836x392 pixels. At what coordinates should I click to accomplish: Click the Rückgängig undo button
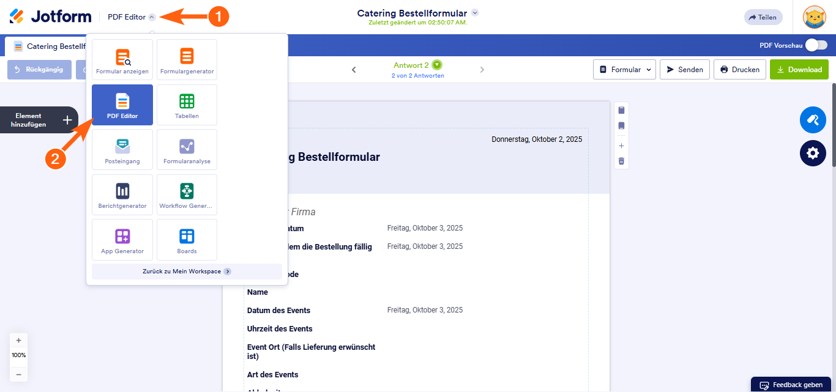tap(39, 70)
